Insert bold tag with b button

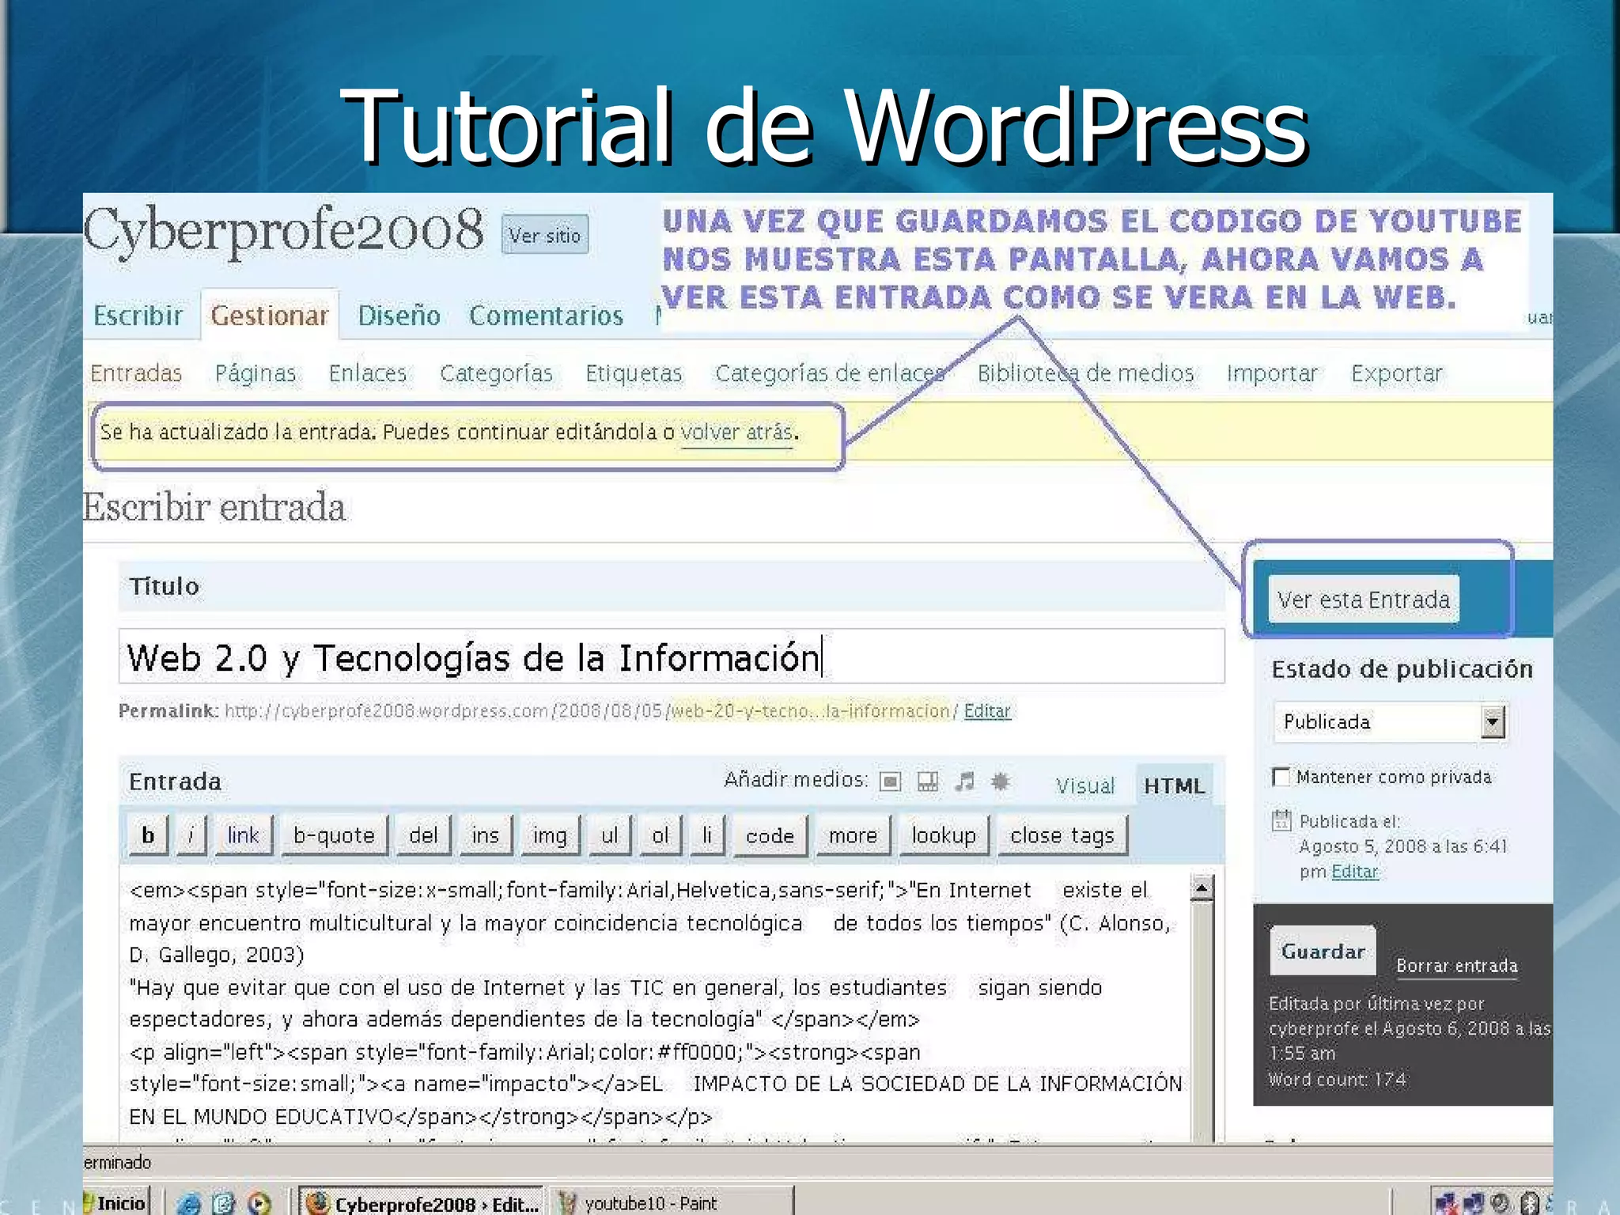[x=148, y=835]
